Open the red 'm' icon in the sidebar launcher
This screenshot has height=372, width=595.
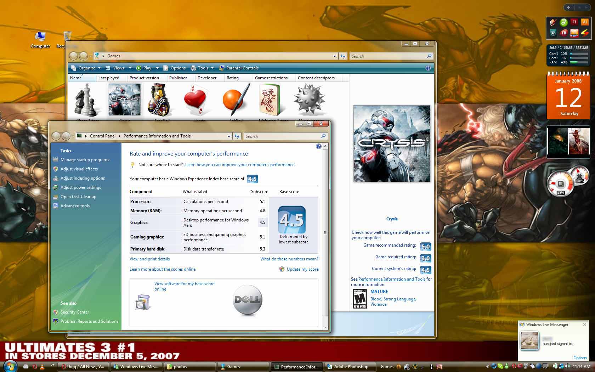pyautogui.click(x=563, y=33)
